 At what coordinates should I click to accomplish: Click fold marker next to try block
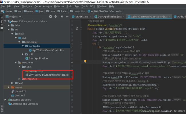81,44
